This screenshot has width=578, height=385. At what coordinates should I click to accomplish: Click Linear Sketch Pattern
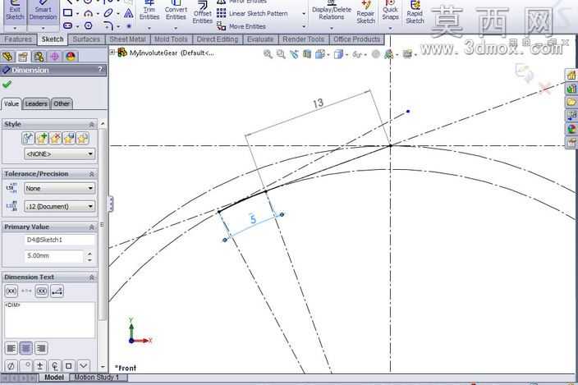coord(253,13)
